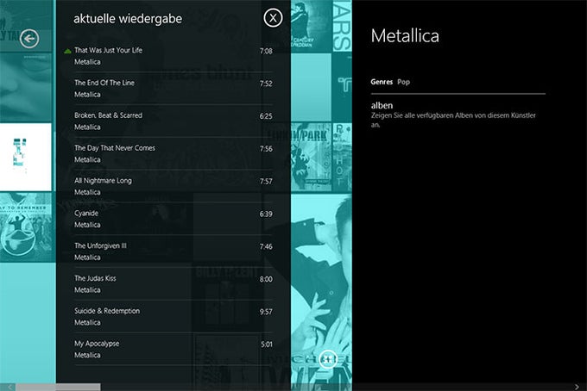Open the Linkin Park album cover
This screenshot has height=391, width=587.
coord(311,158)
